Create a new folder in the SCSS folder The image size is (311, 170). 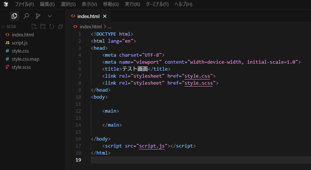tap(43, 26)
